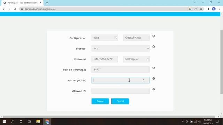This screenshot has height=125, width=223.
Task: Show help for Protocol
Action: pyautogui.click(x=153, y=47)
